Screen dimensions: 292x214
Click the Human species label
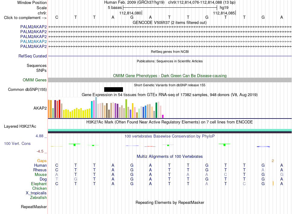coord(40,165)
